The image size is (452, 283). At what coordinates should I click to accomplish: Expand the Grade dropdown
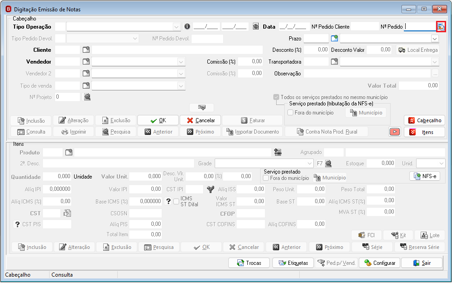tap(310, 164)
